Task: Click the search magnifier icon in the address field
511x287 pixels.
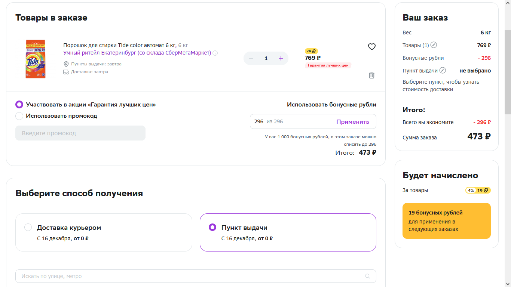Action: tap(368, 276)
